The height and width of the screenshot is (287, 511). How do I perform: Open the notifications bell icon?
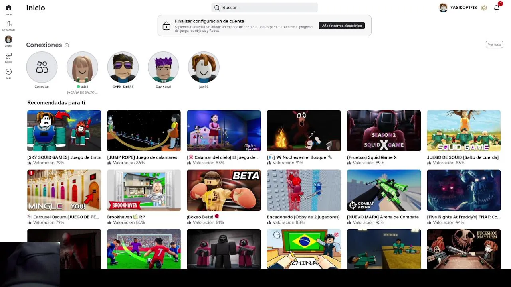coord(497,8)
